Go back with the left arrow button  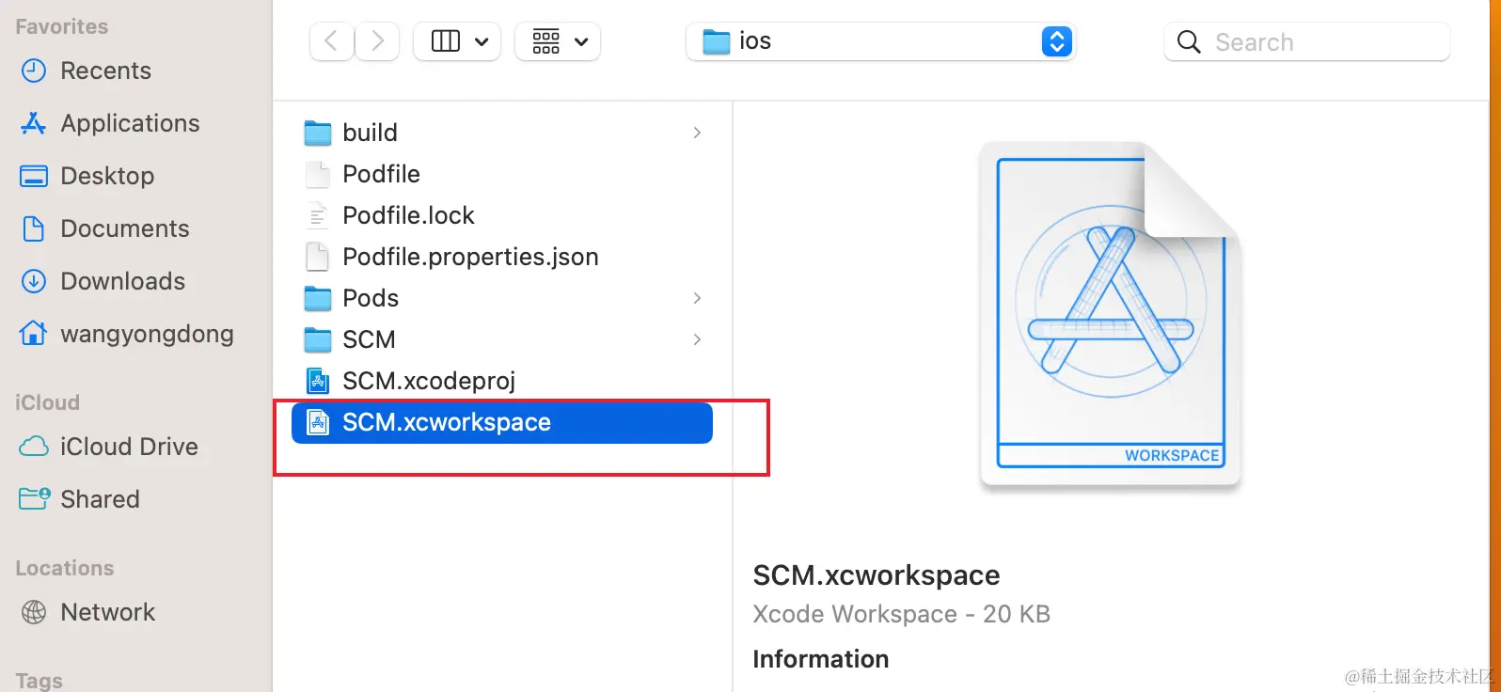(x=331, y=41)
